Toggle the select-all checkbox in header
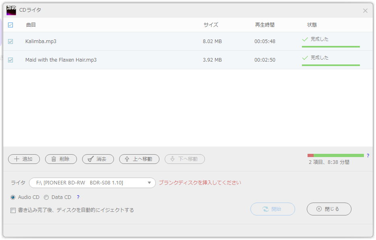Viewport: 376px width, 240px height. [x=10, y=25]
